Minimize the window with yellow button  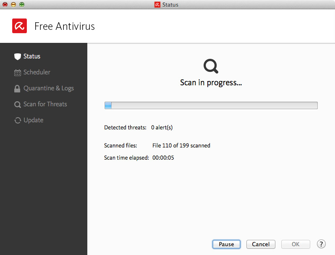(13, 5)
